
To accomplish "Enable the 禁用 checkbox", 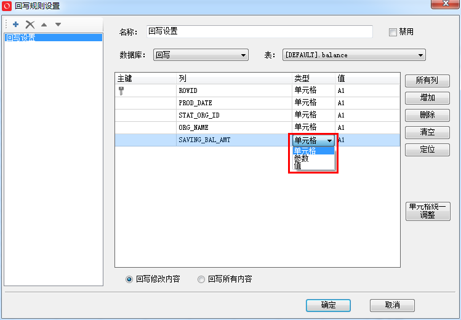I will [x=393, y=32].
